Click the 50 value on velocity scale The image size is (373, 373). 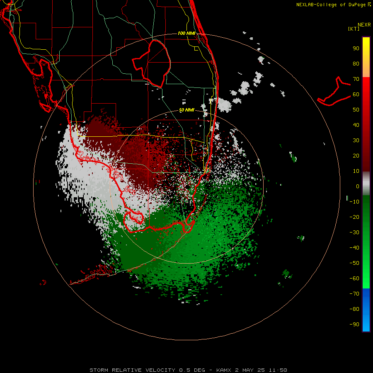click(356, 110)
